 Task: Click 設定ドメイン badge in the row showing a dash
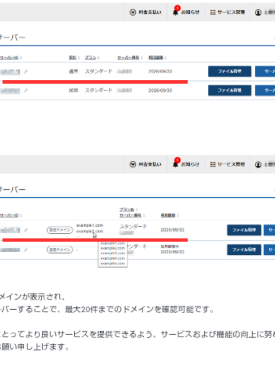pyautogui.click(x=60, y=250)
